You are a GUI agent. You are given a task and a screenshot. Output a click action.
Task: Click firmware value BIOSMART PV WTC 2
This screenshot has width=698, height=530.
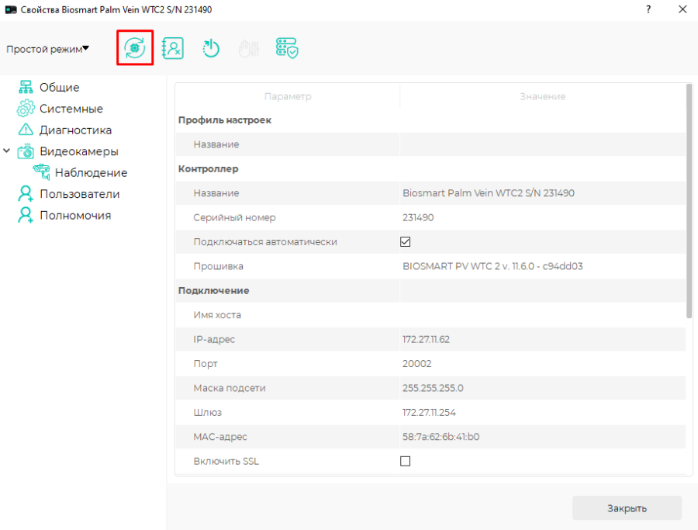point(492,266)
